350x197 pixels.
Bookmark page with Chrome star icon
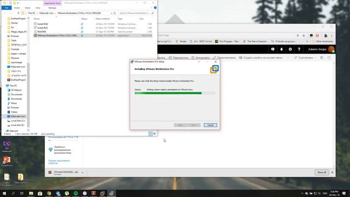pos(304,36)
